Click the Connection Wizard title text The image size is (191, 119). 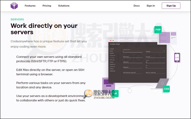pyautogui.click(x=115, y=44)
